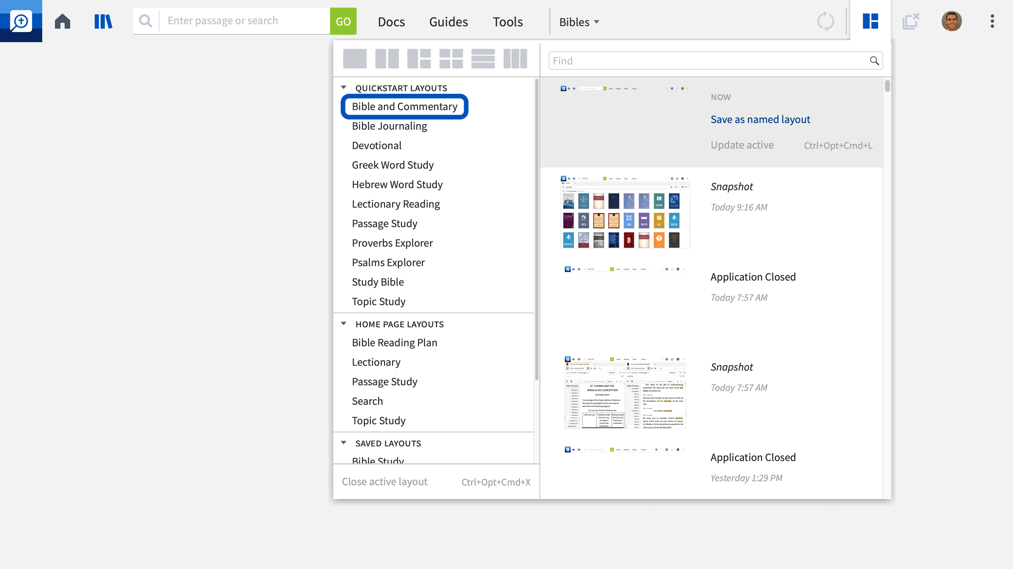Click the close all panels icon
Screen dimensions: 1013x569
pyautogui.click(x=911, y=21)
